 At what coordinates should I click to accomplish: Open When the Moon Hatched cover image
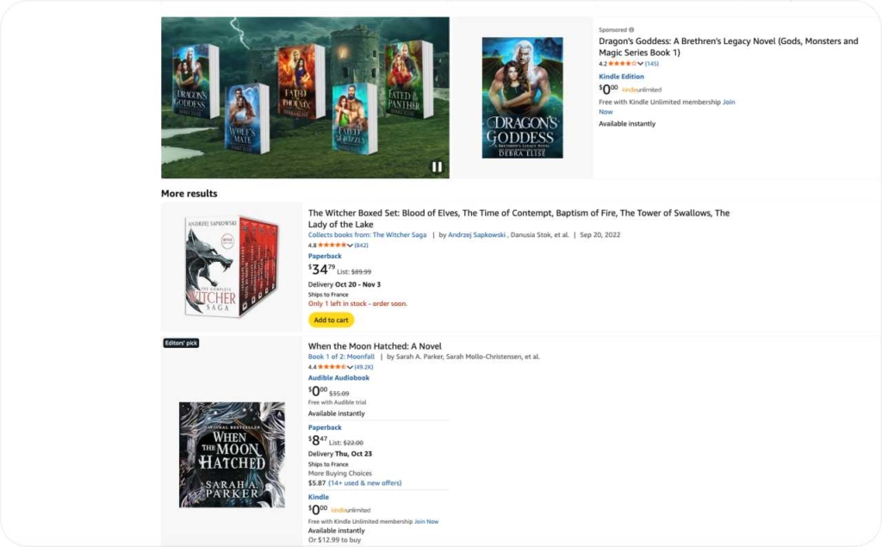point(232,454)
